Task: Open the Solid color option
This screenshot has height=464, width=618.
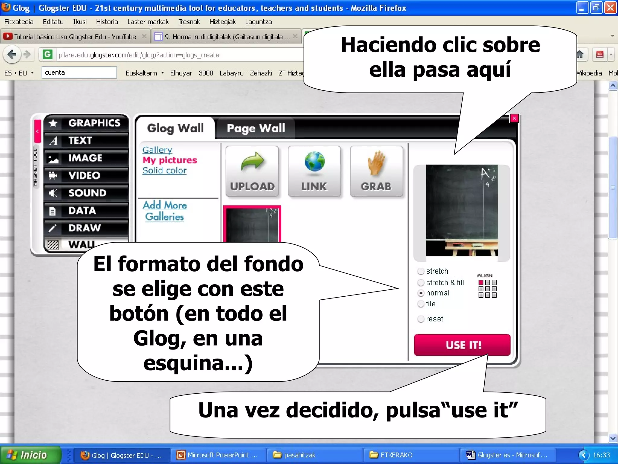Action: pyautogui.click(x=164, y=170)
